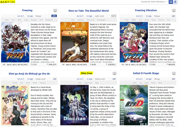Switch to list view icon
Screen dimensions: 179x127
pyautogui.click(x=175, y=2)
